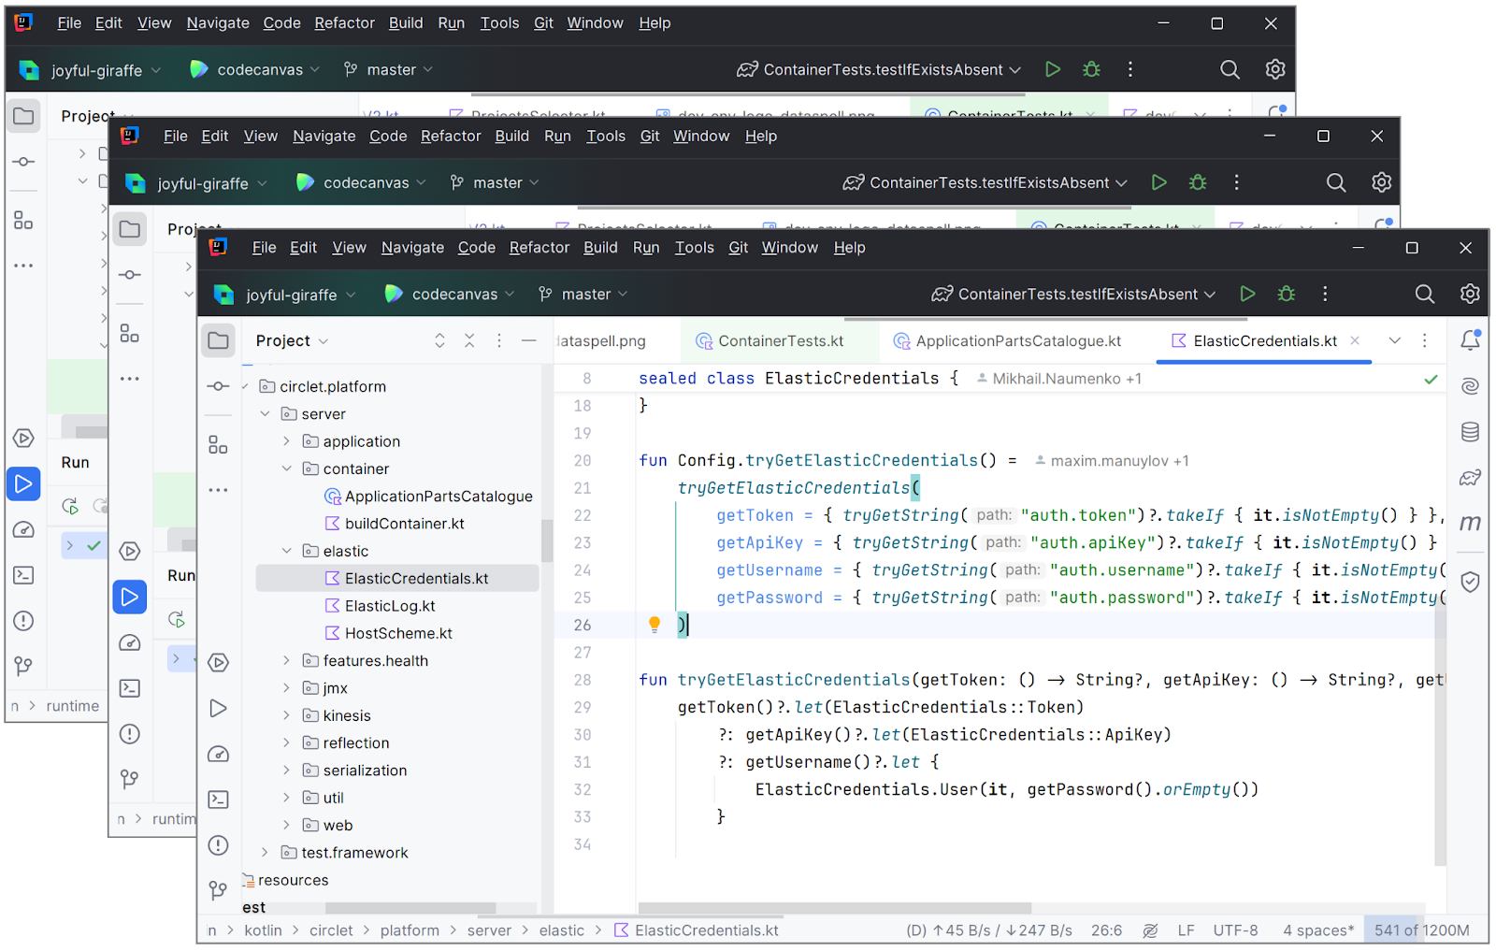Switch to ApplicationPartsCatalogue.kt tab
Image resolution: width=1496 pixels, height=951 pixels.
(1007, 341)
